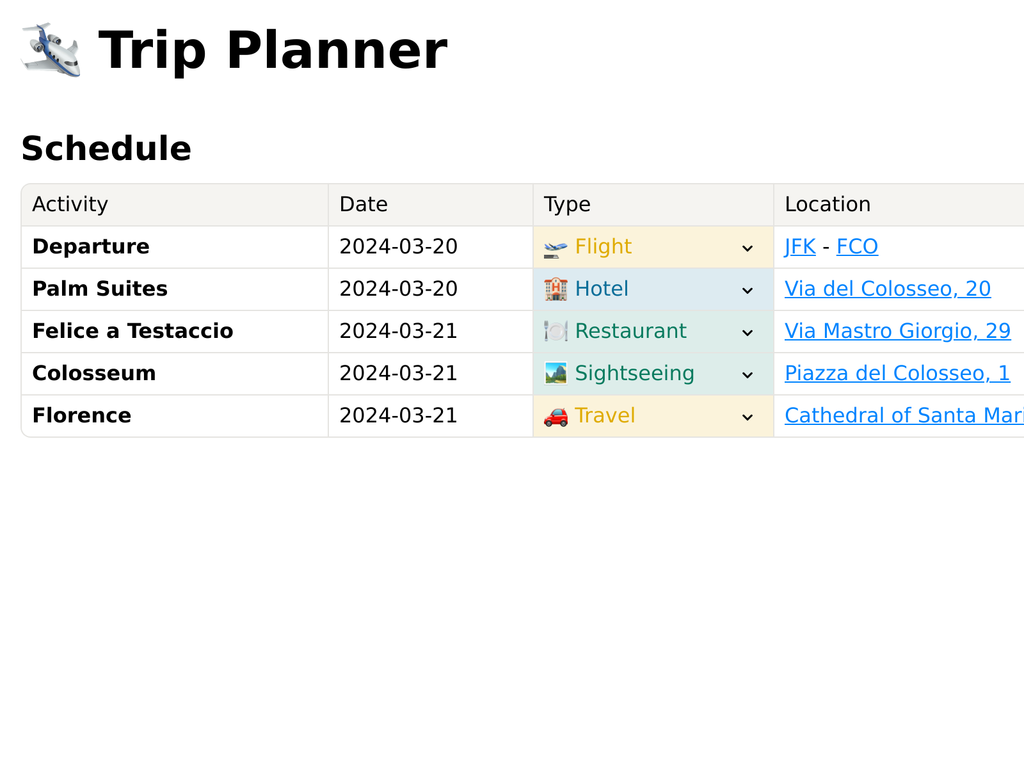This screenshot has height=768, width=1024.
Task: Click the Florence date cell 2024-03-21
Action: (x=431, y=416)
